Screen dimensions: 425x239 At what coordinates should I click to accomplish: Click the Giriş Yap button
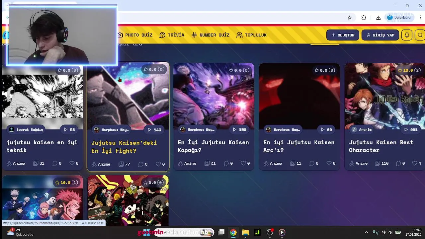point(380,35)
